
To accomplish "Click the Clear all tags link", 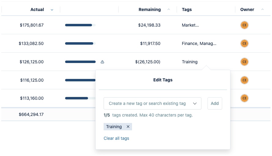I will pyautogui.click(x=116, y=138).
